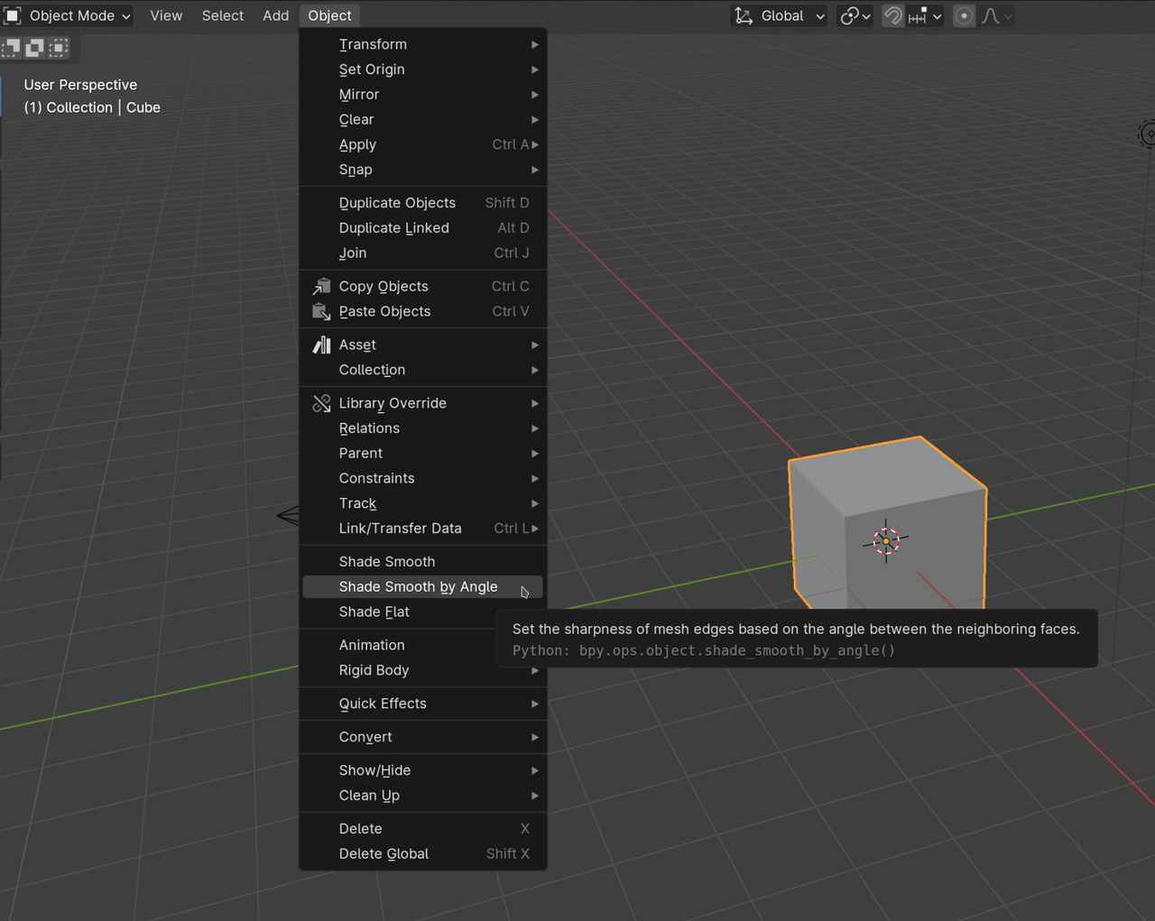Open the Quick Effects submenu
The height and width of the screenshot is (921, 1155).
[422, 704]
